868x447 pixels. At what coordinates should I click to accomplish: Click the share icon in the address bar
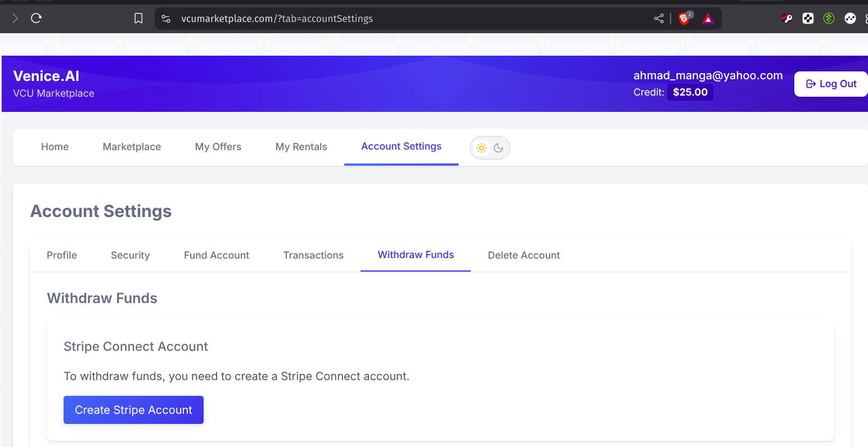pos(659,19)
